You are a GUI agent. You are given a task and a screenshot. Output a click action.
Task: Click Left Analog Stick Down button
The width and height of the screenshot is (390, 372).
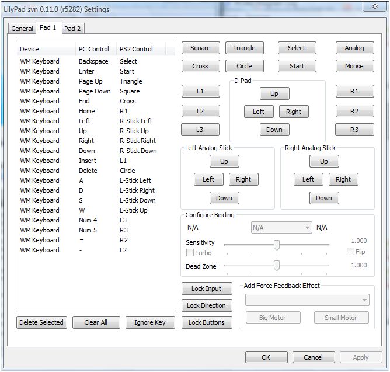pos(224,198)
